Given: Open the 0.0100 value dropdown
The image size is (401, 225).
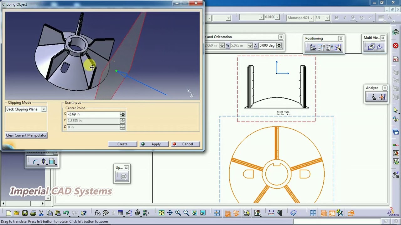Looking at the screenshot, I should [x=277, y=17].
